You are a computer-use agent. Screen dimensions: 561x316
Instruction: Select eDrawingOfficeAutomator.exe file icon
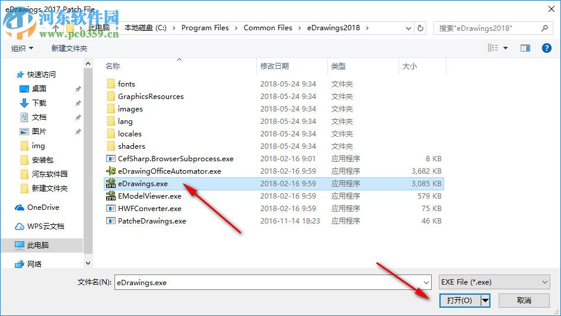point(111,171)
